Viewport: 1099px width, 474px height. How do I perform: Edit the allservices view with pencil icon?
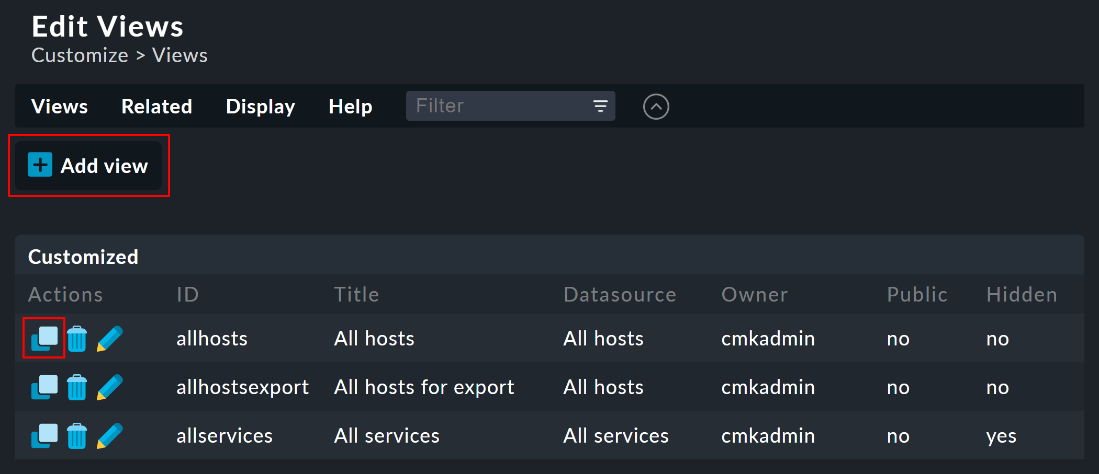click(x=110, y=436)
